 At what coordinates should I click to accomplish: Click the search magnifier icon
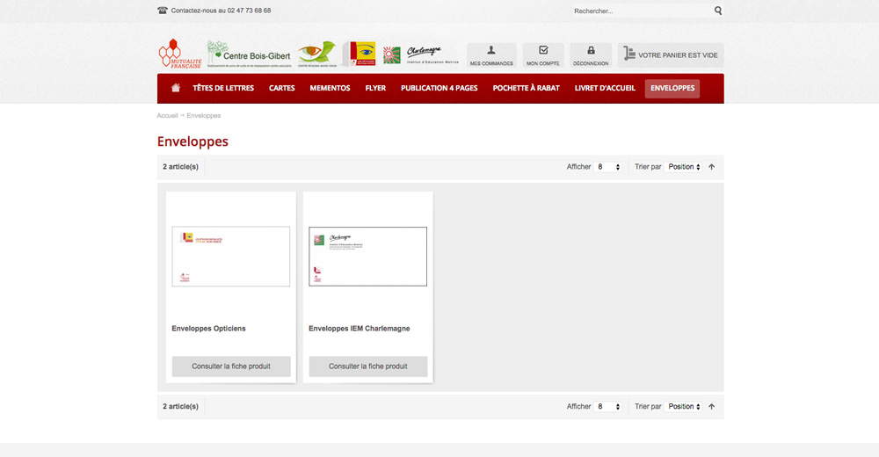pos(718,11)
